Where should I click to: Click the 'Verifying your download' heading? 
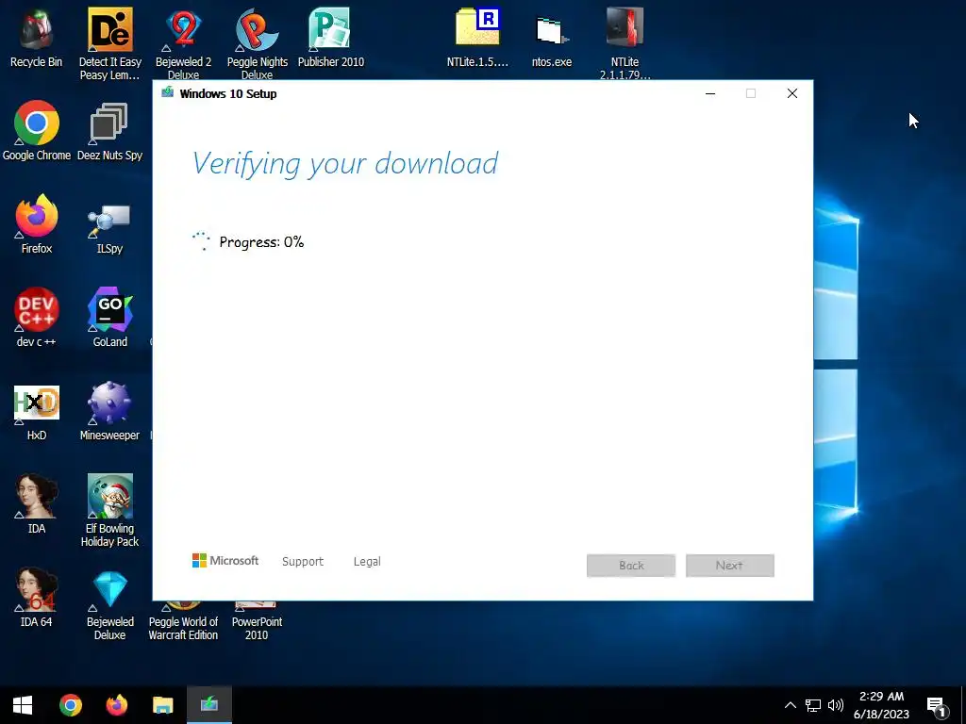tap(345, 164)
